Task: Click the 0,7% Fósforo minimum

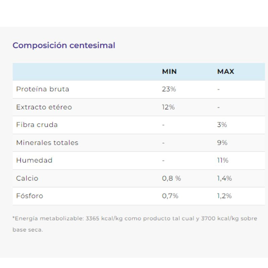Action: pos(170,196)
